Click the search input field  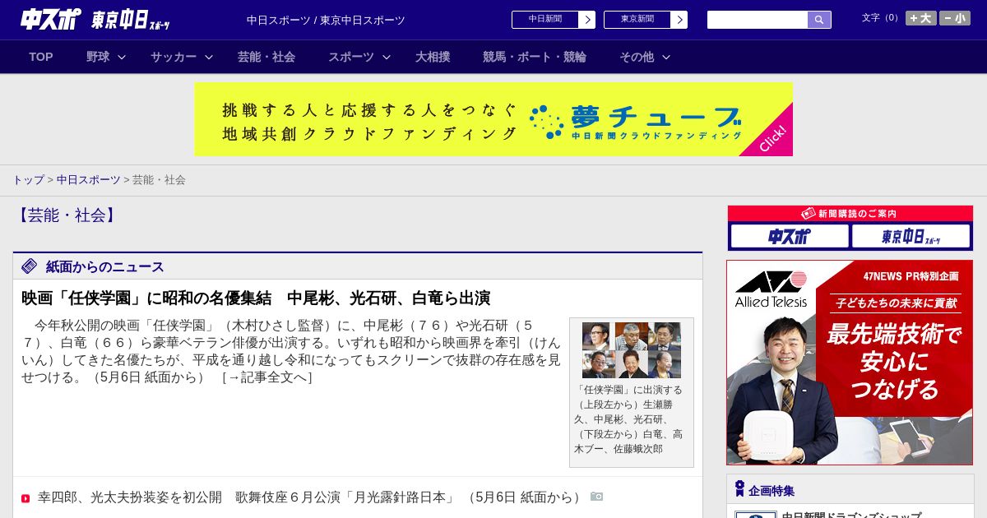click(758, 20)
